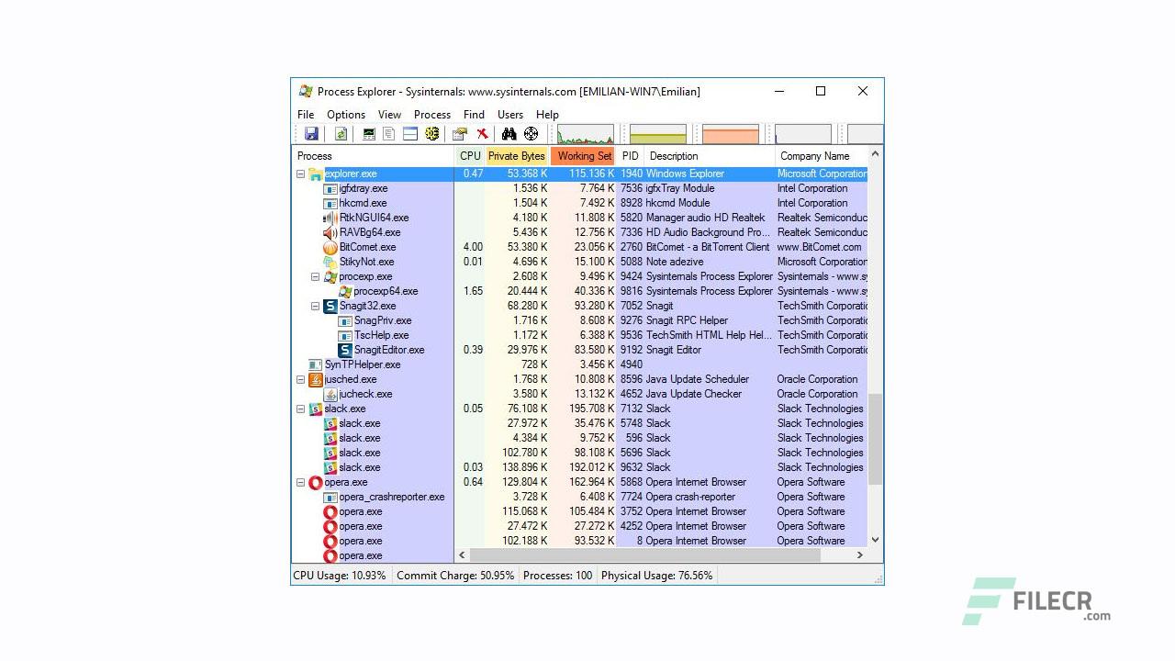Image resolution: width=1175 pixels, height=661 pixels.
Task: Toggle the lower pane toolbar icon
Action: [410, 134]
